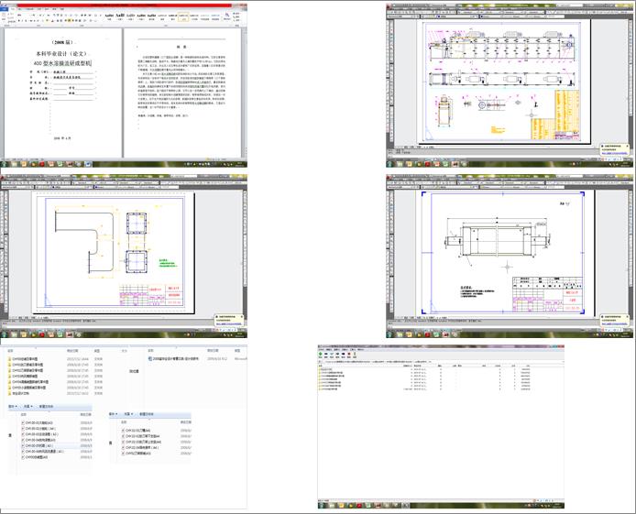Close the balloon in the conveyor drawing AutoCAD window
This screenshot has height=514, width=636.
628,146
